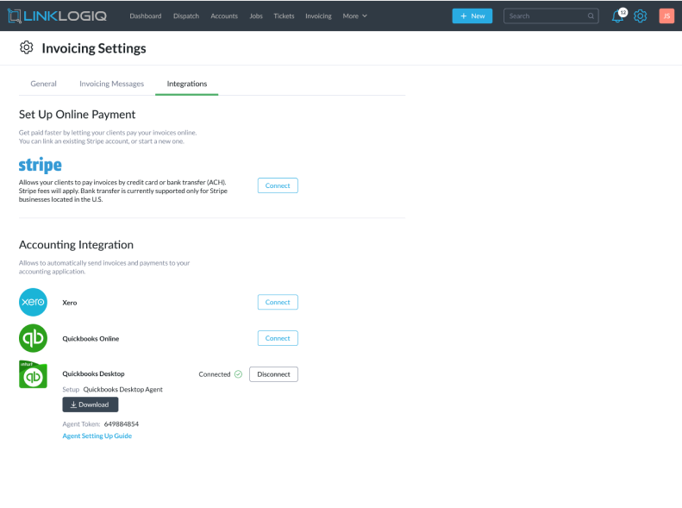
Task: Switch to Invoicing Messages tab
Action: tap(111, 84)
